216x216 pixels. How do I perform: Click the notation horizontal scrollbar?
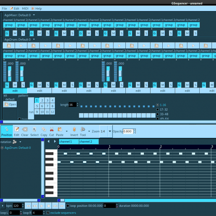tap(137, 200)
